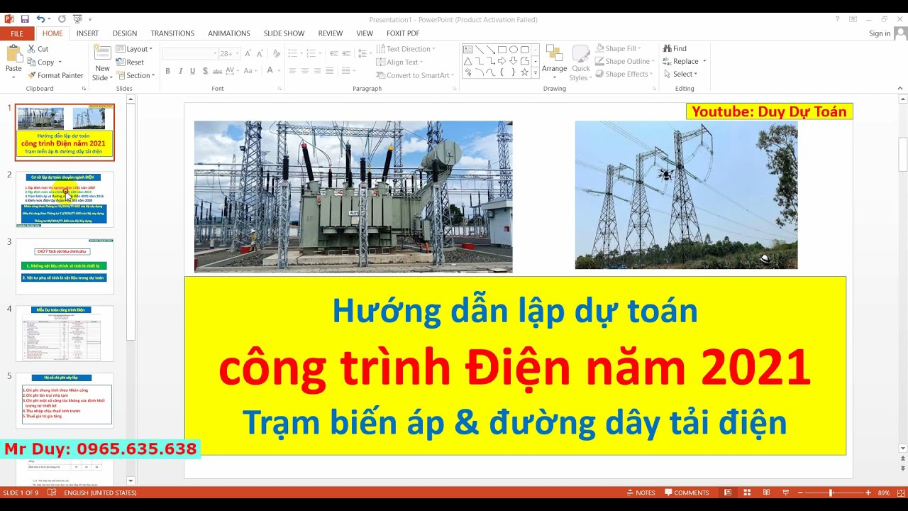Start presentation from beginning icon

[x=77, y=19]
